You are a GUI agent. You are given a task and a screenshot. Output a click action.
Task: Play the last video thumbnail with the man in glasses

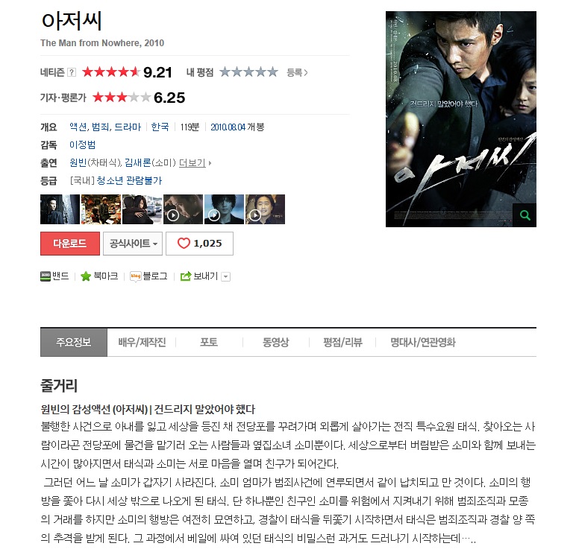[265, 209]
